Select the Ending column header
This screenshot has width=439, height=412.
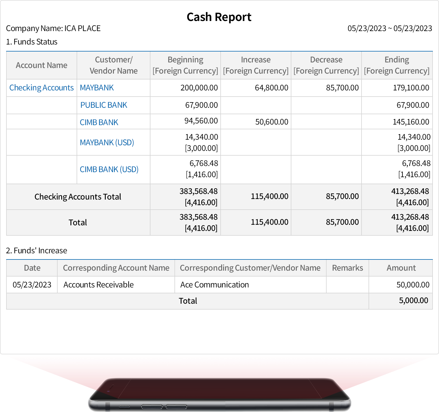tap(396, 65)
